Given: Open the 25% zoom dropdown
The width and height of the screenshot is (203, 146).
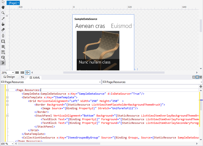Looking at the screenshot, I should 7,72.
